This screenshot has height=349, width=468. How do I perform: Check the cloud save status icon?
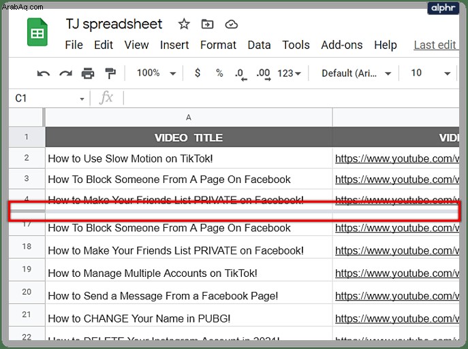point(232,24)
